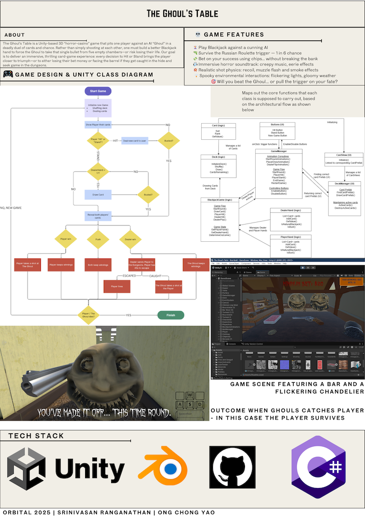Image resolution: width=365 pixels, height=517 pixels.
Task: Open the Console tab
Action: point(232,344)
